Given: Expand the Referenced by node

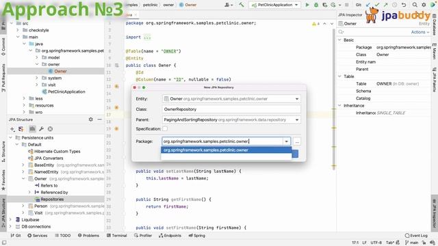Looking at the screenshot, I should coord(29,192).
